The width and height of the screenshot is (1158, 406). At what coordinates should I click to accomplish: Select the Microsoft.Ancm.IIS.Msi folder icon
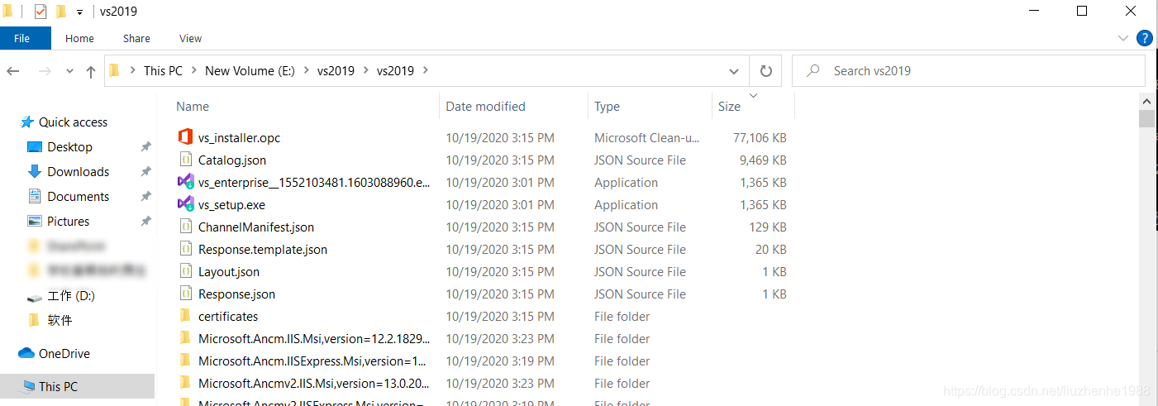tap(185, 338)
